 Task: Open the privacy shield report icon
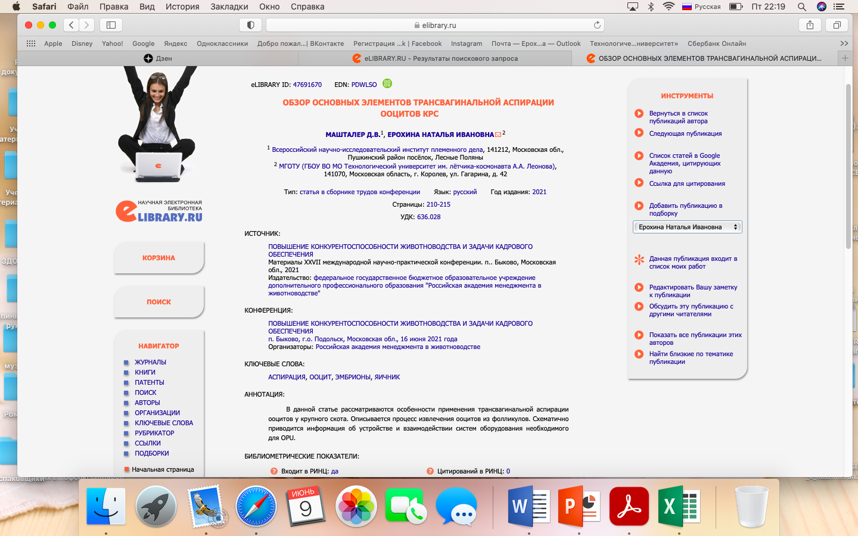pyautogui.click(x=250, y=25)
